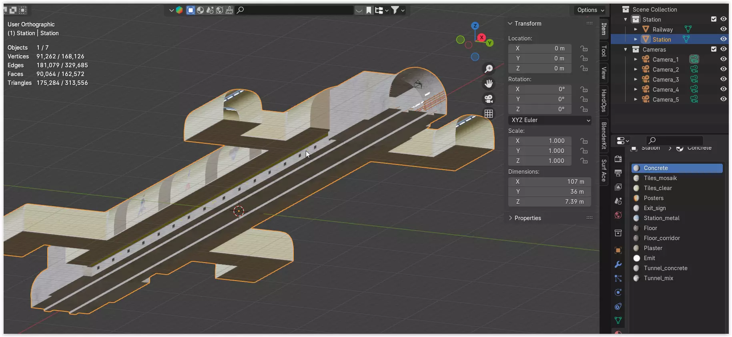Hide Camera_5 with its eye icon
This screenshot has height=337, width=732.
pyautogui.click(x=724, y=99)
